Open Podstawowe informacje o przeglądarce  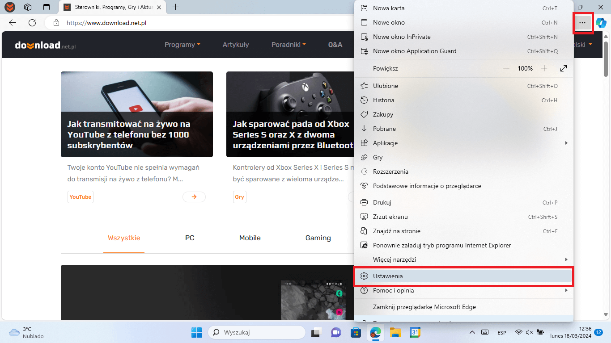pos(463,186)
